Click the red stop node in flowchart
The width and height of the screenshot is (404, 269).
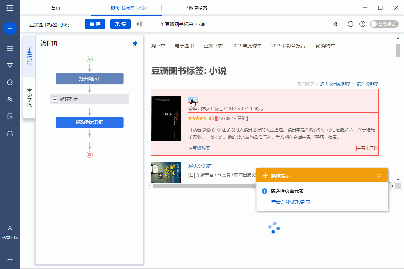pyautogui.click(x=90, y=155)
